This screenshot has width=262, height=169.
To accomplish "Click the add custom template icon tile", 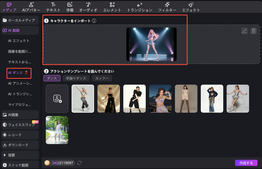I will (57, 99).
